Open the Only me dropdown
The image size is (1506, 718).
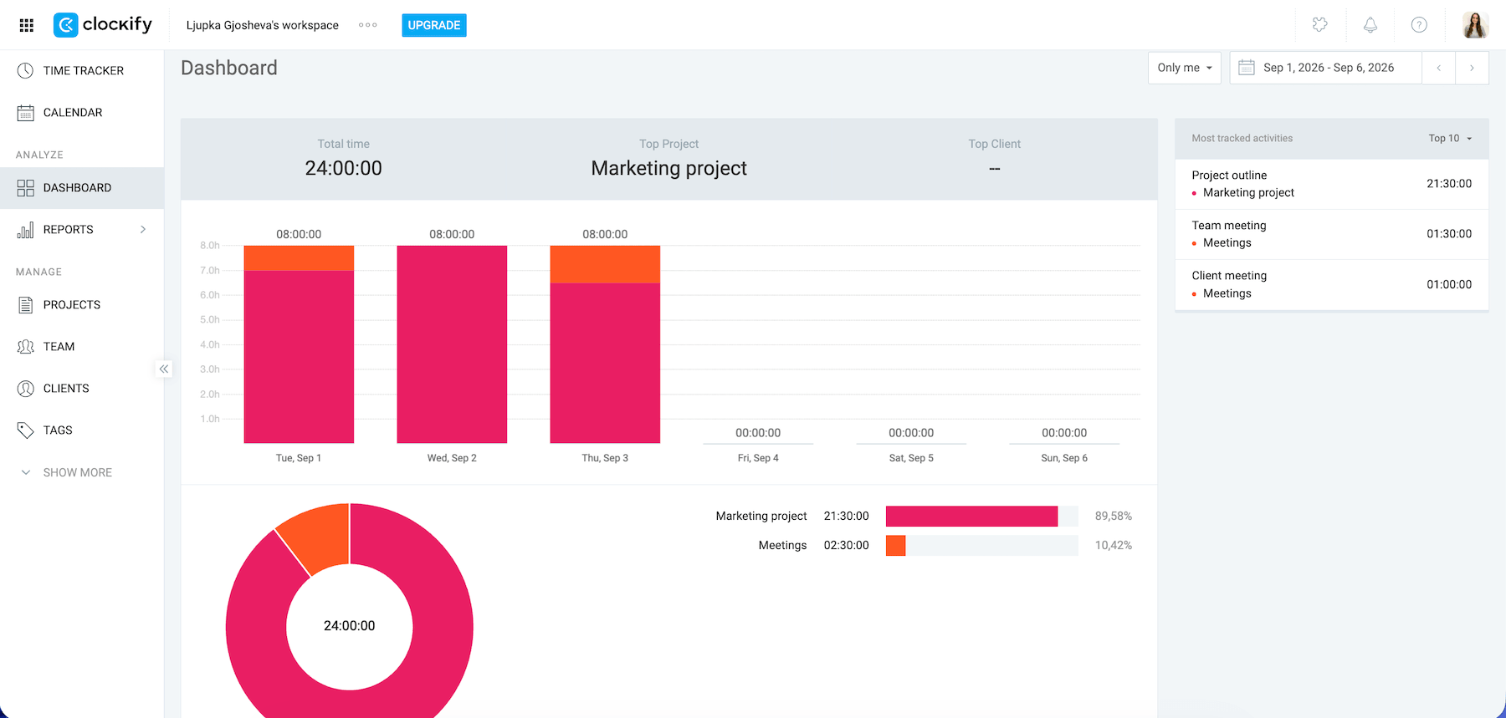tap(1185, 68)
